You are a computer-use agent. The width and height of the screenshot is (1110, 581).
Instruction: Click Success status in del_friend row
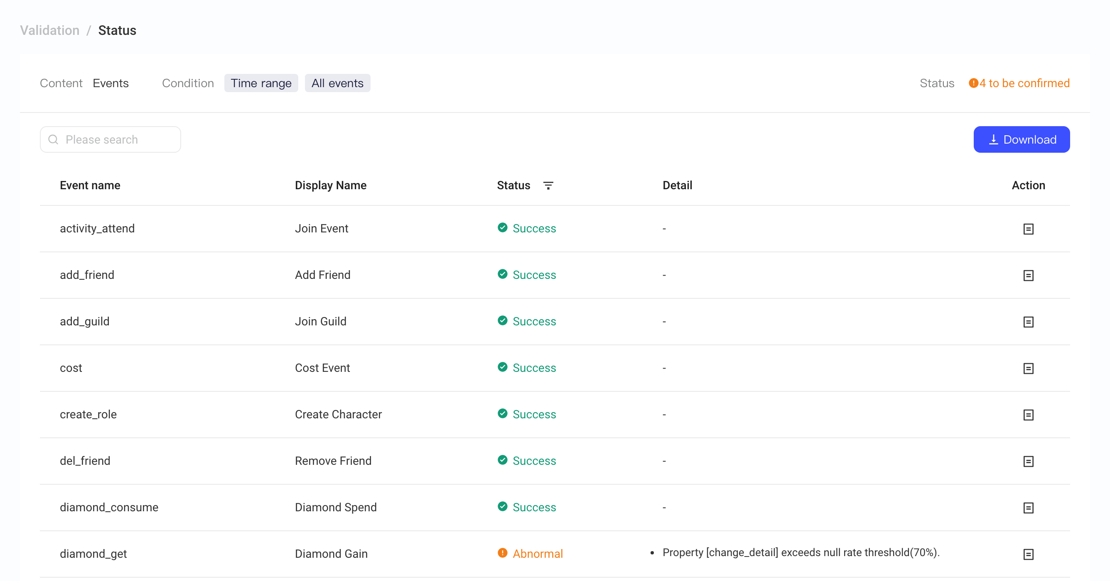[x=527, y=461]
